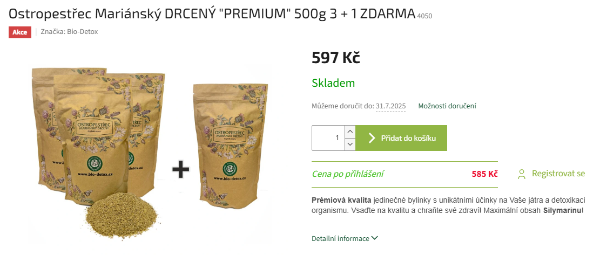Image resolution: width=600 pixels, height=255 pixels.
Task: Click the product code 4050
Action: (x=424, y=16)
